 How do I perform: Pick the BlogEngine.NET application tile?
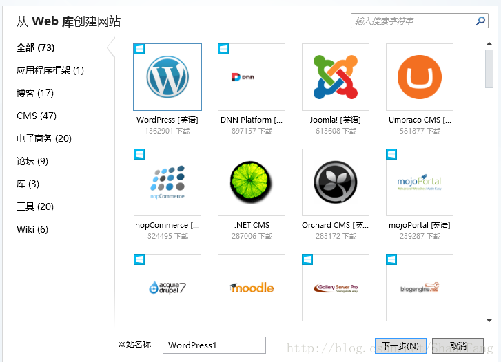pyautogui.click(x=420, y=288)
